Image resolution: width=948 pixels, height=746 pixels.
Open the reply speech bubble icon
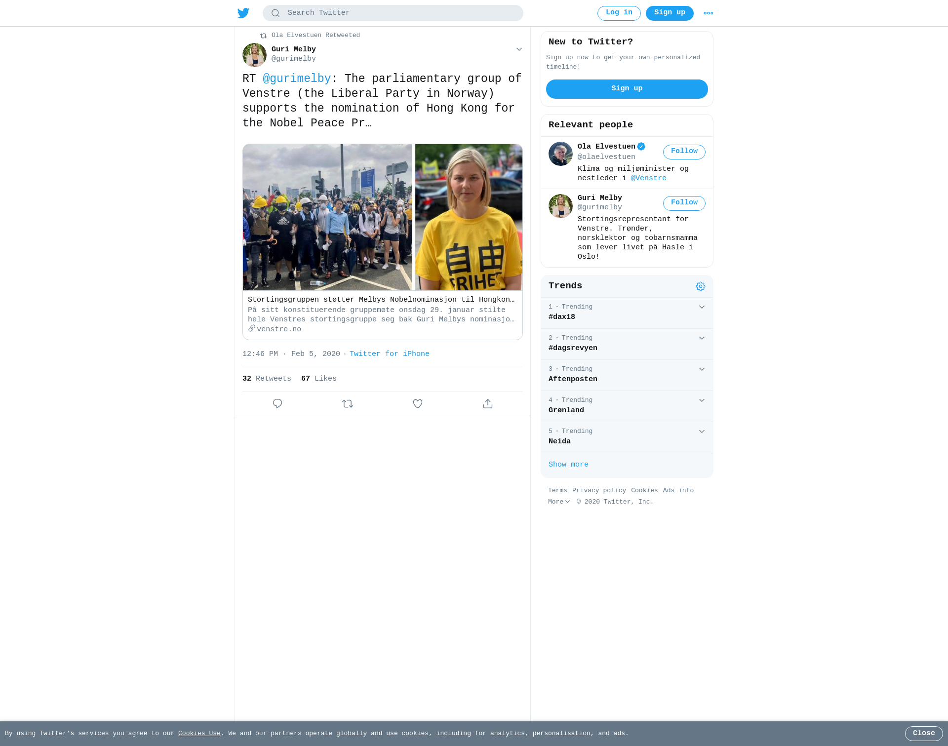(x=277, y=404)
